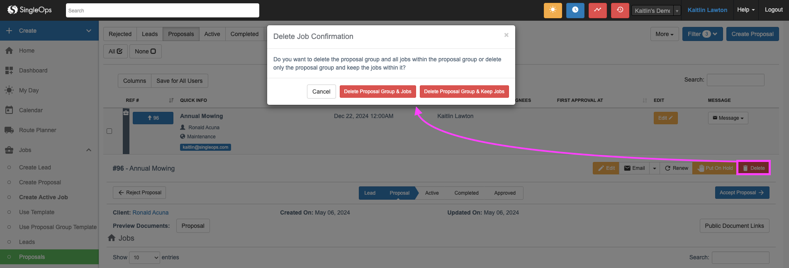The height and width of the screenshot is (268, 789).
Task: Open the Show entries dropdown
Action: [144, 257]
